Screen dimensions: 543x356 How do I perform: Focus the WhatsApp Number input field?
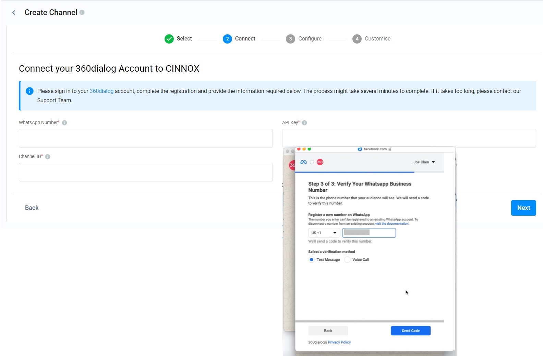point(146,138)
